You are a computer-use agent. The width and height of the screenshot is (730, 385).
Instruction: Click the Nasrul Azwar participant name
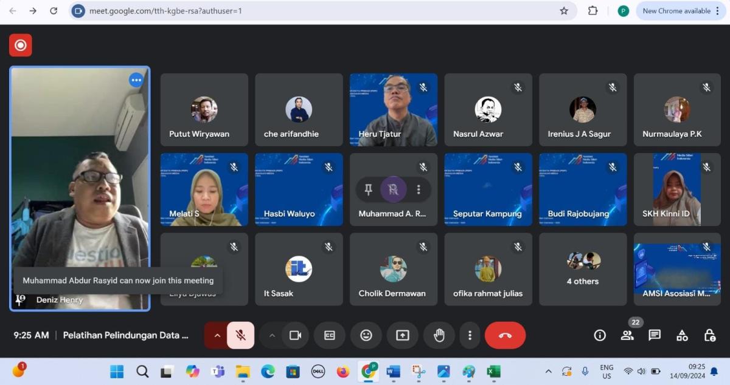478,134
